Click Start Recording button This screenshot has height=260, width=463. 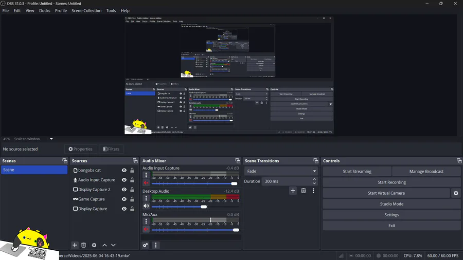[391, 182]
